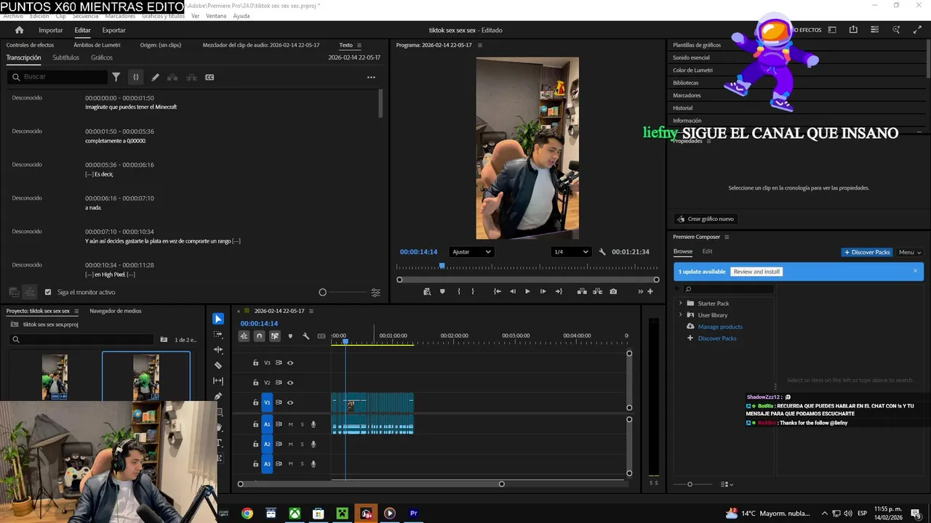The height and width of the screenshot is (523, 931).
Task: Solo the A2 audio track
Action: point(302,444)
